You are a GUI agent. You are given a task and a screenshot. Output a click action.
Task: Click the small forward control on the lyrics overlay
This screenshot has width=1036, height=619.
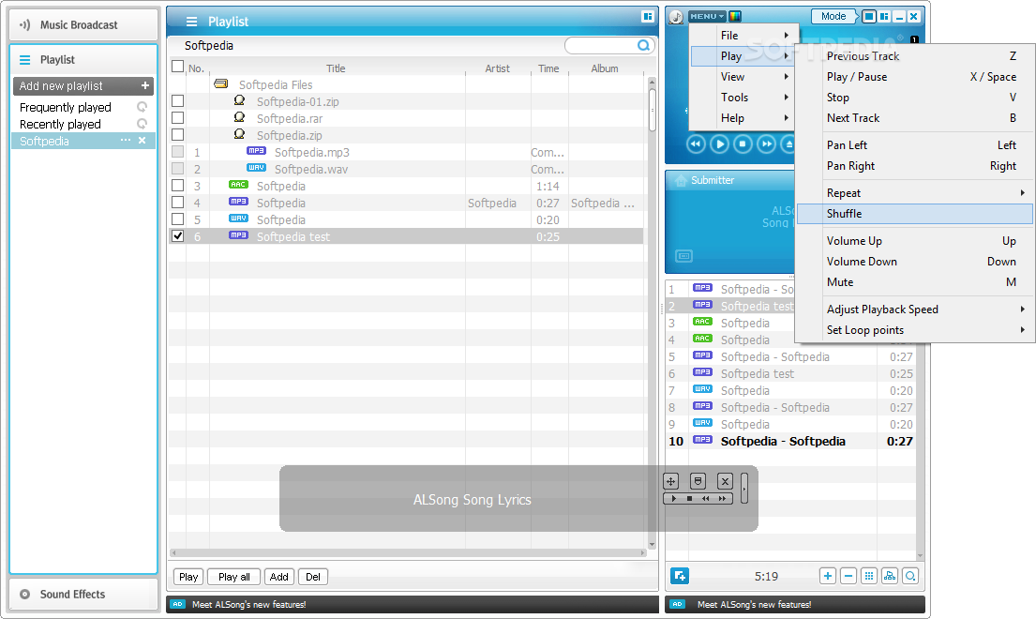(x=722, y=499)
